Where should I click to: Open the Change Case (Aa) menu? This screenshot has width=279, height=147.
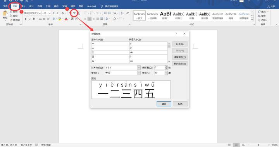pyautogui.click(x=64, y=13)
